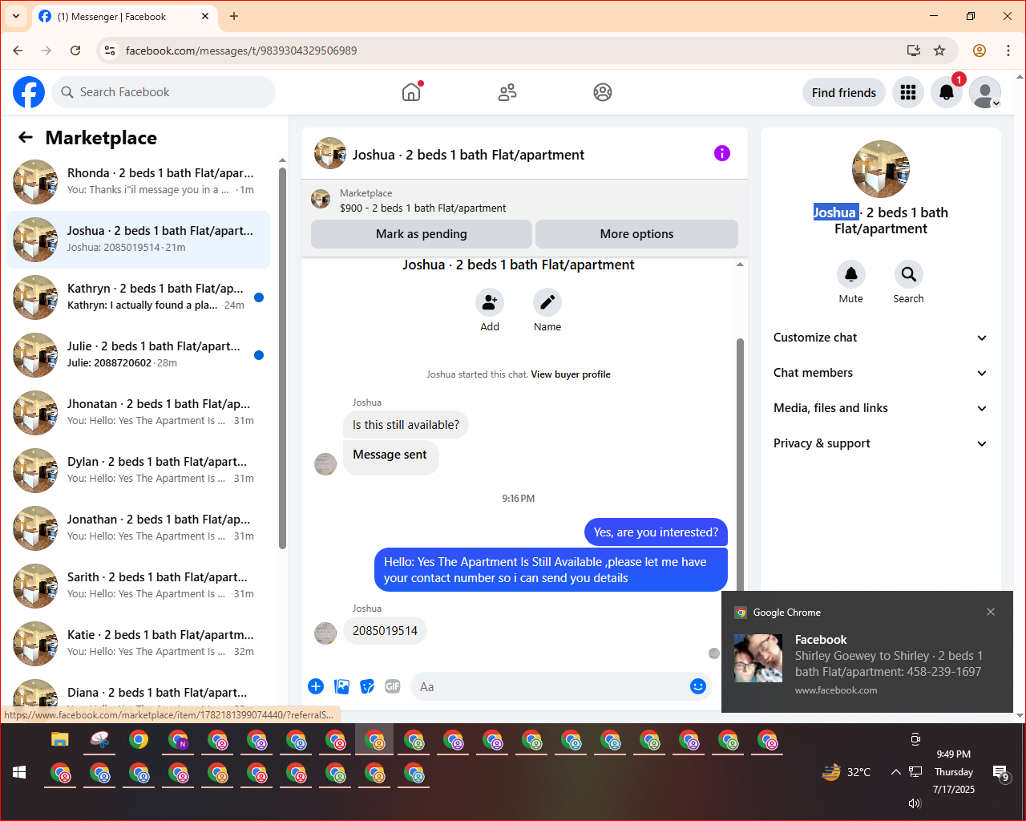Open more actions plus icon in composer

point(316,686)
